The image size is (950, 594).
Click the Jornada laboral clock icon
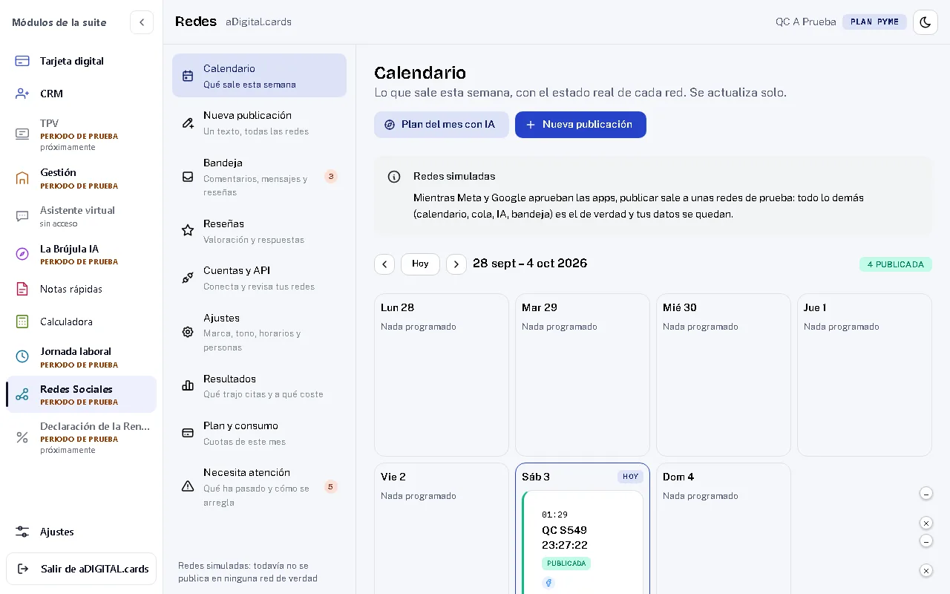pyautogui.click(x=22, y=356)
